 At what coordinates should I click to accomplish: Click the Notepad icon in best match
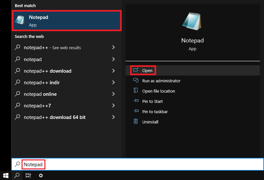[20, 20]
